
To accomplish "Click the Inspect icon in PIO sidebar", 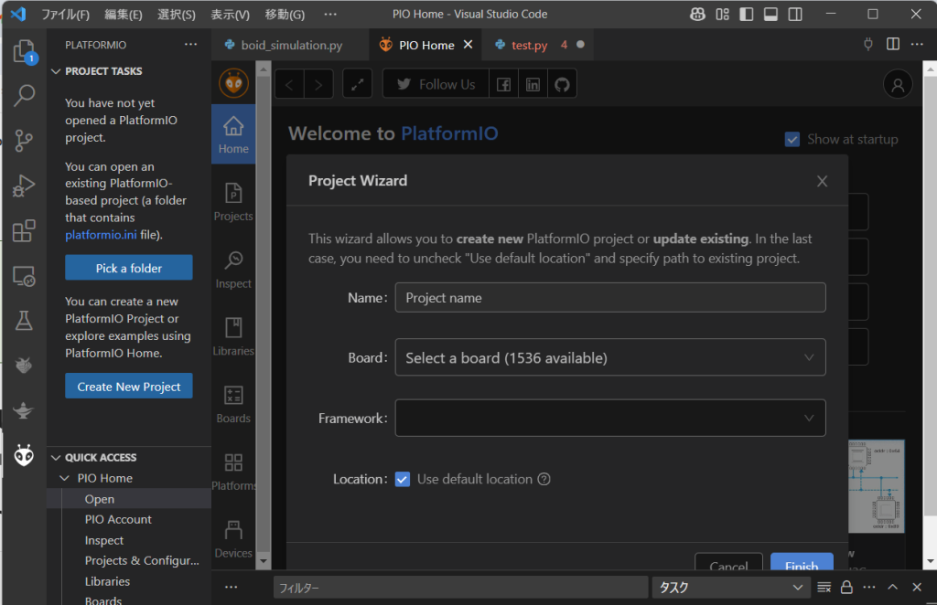I will click(233, 269).
